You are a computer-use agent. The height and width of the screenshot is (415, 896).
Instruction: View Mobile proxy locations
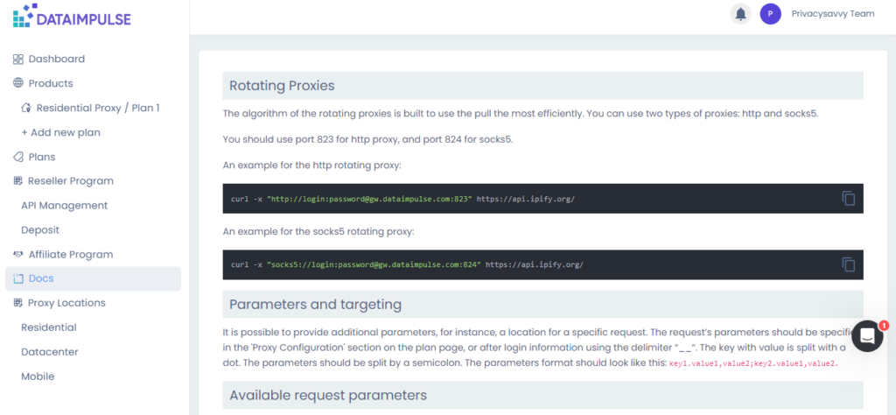click(x=38, y=376)
